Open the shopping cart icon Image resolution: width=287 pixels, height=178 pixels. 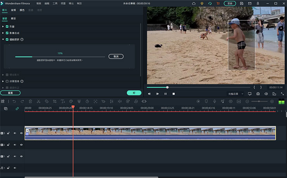tap(218, 3)
